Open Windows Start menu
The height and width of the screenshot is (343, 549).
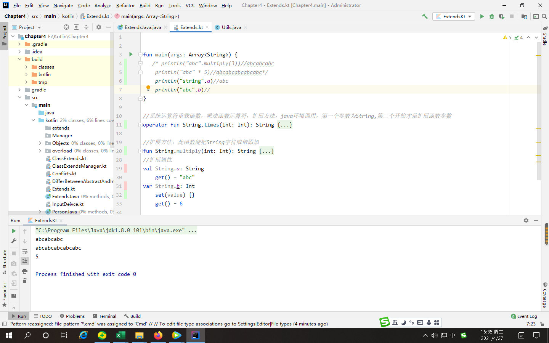(x=9, y=335)
